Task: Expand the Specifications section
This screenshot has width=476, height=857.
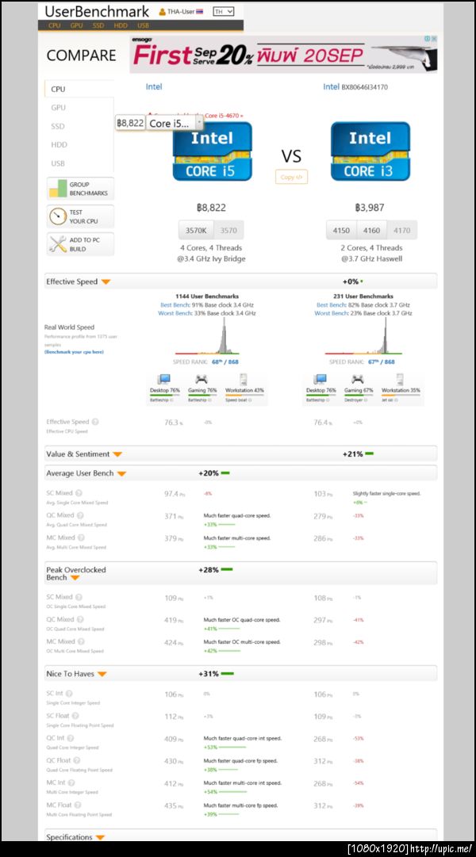Action: [100, 837]
